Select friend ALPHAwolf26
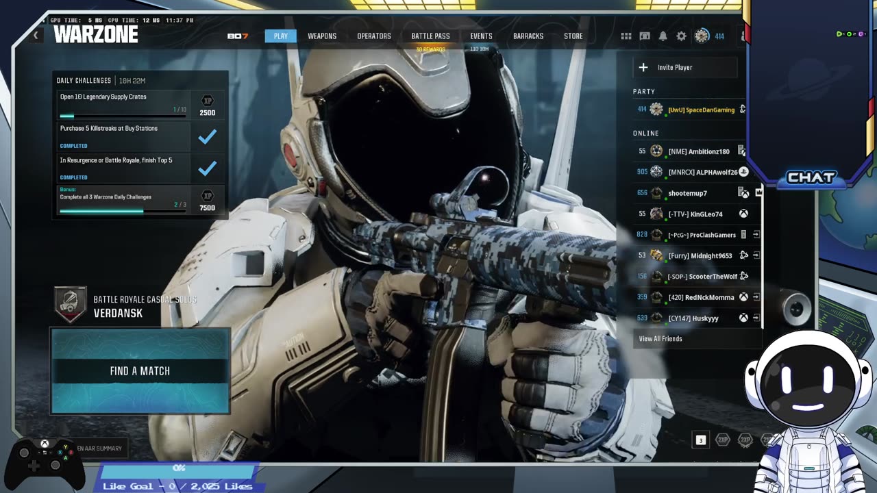The image size is (877, 493). click(691, 172)
